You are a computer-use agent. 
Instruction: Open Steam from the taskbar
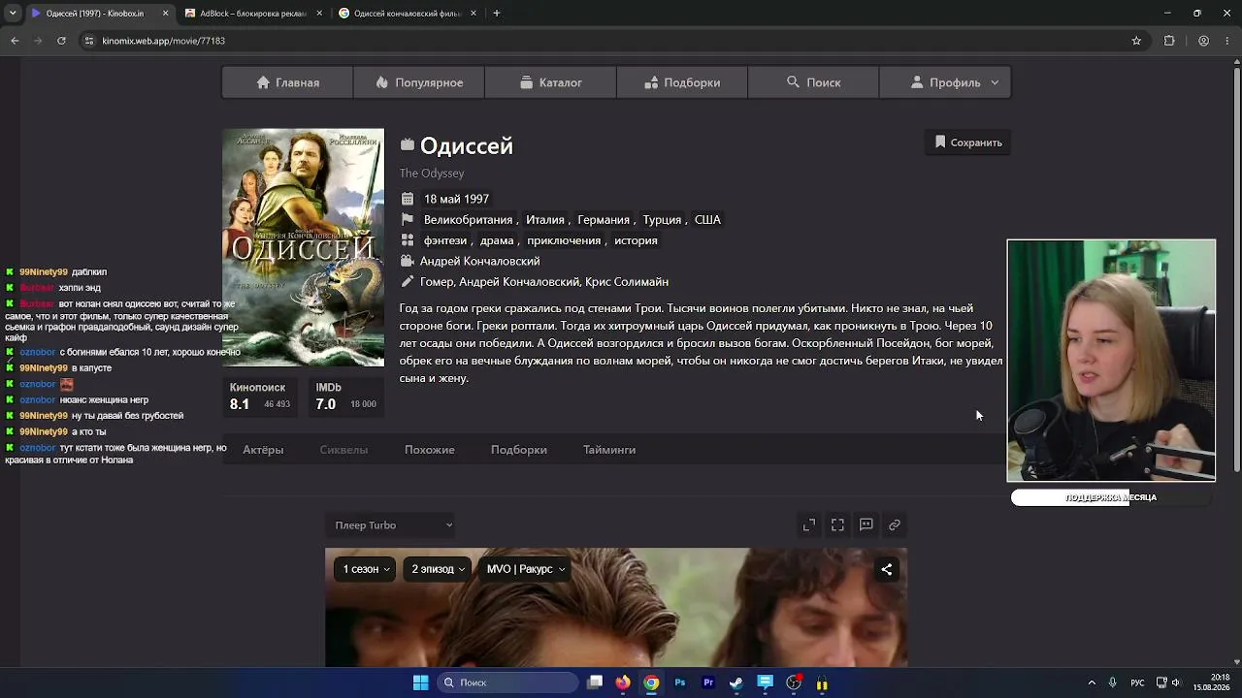736,682
